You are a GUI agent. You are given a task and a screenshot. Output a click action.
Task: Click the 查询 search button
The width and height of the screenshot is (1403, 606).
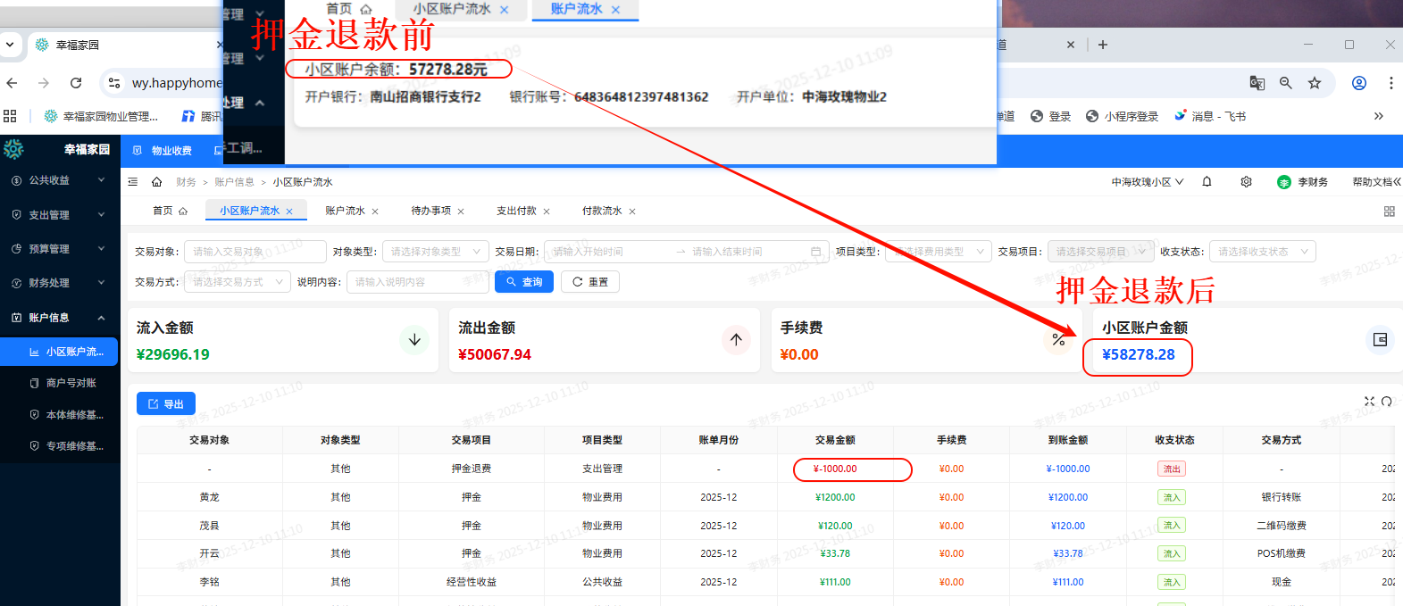pyautogui.click(x=524, y=282)
